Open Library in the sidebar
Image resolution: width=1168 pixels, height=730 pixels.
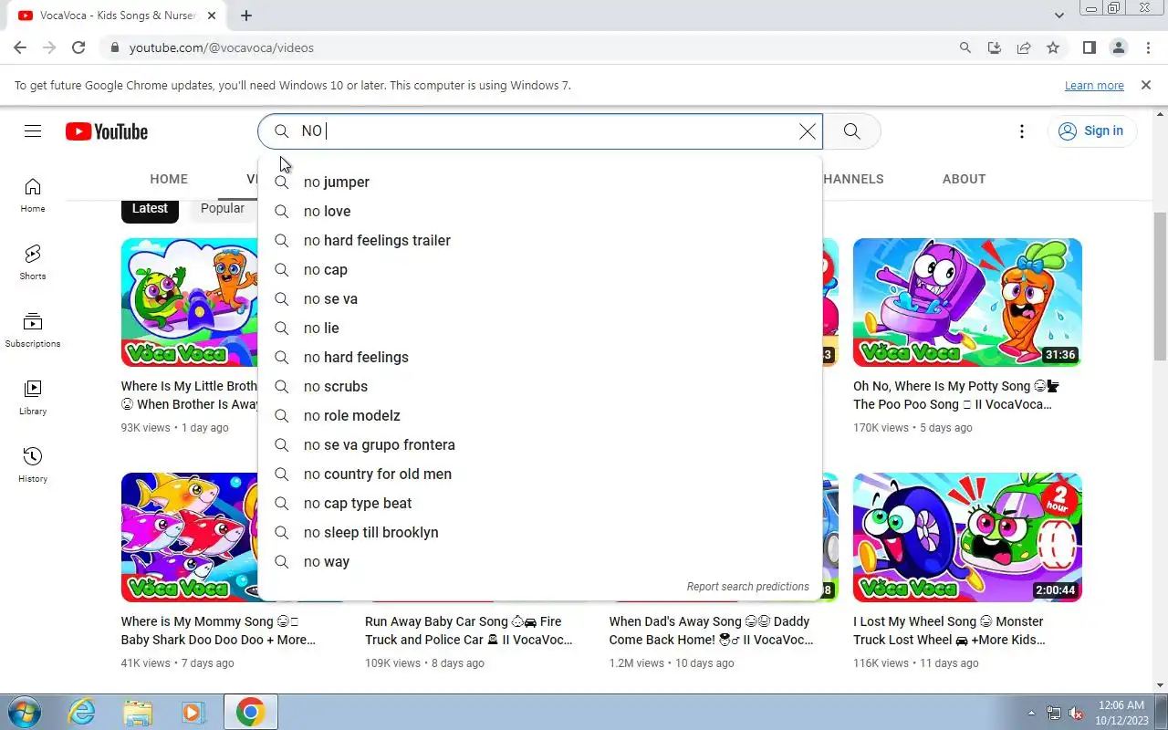[x=33, y=398]
